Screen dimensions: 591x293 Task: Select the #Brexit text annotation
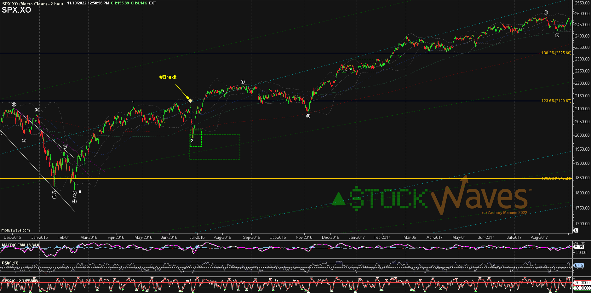168,77
